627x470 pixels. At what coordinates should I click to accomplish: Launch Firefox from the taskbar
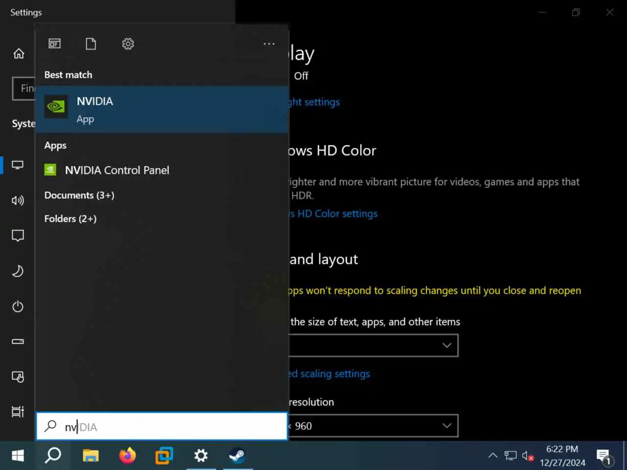127,456
